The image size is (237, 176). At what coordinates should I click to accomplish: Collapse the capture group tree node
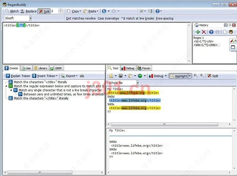click(6, 86)
